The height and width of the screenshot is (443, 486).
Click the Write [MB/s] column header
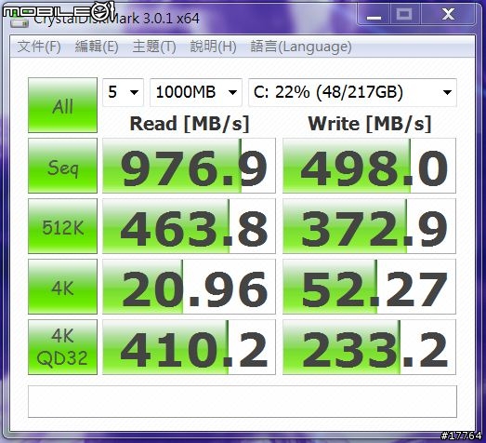[370, 124]
